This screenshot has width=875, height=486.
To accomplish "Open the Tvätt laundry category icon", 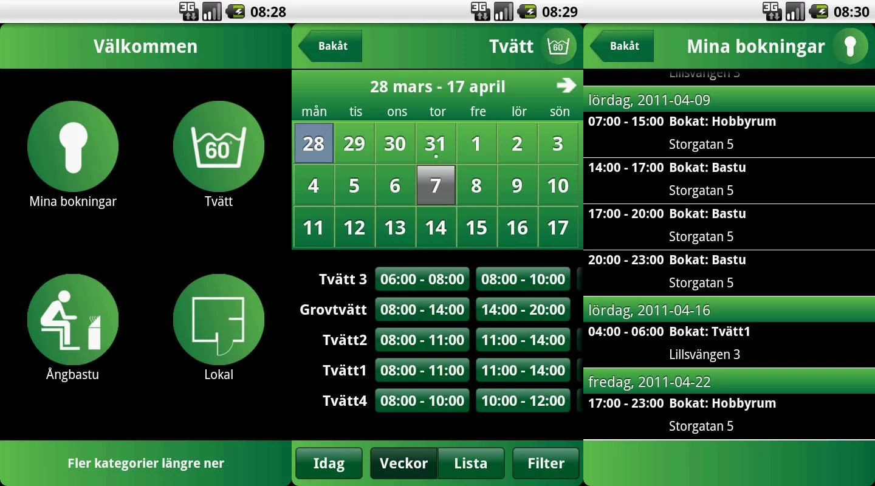I will (x=219, y=146).
